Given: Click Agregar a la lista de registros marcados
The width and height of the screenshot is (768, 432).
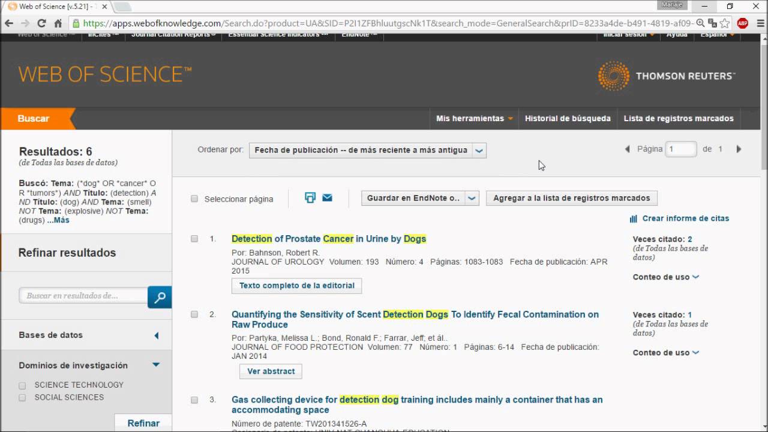Looking at the screenshot, I should 572,198.
